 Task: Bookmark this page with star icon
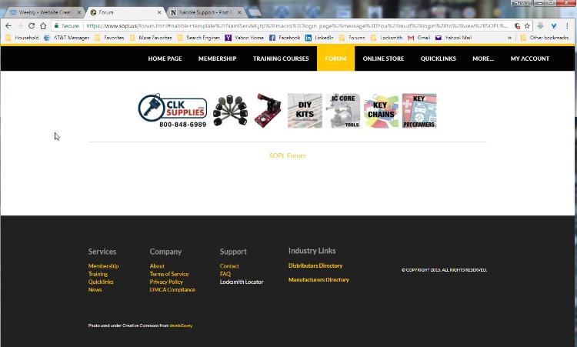click(527, 25)
